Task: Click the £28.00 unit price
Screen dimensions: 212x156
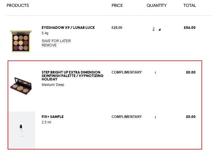Action: 117,28
